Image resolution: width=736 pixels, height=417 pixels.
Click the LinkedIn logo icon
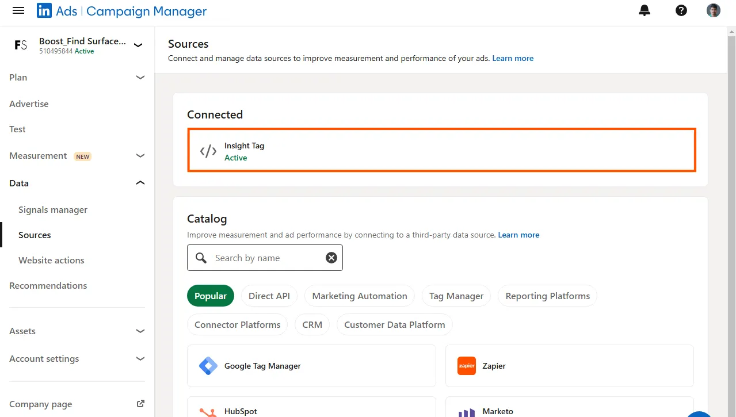[x=44, y=10]
